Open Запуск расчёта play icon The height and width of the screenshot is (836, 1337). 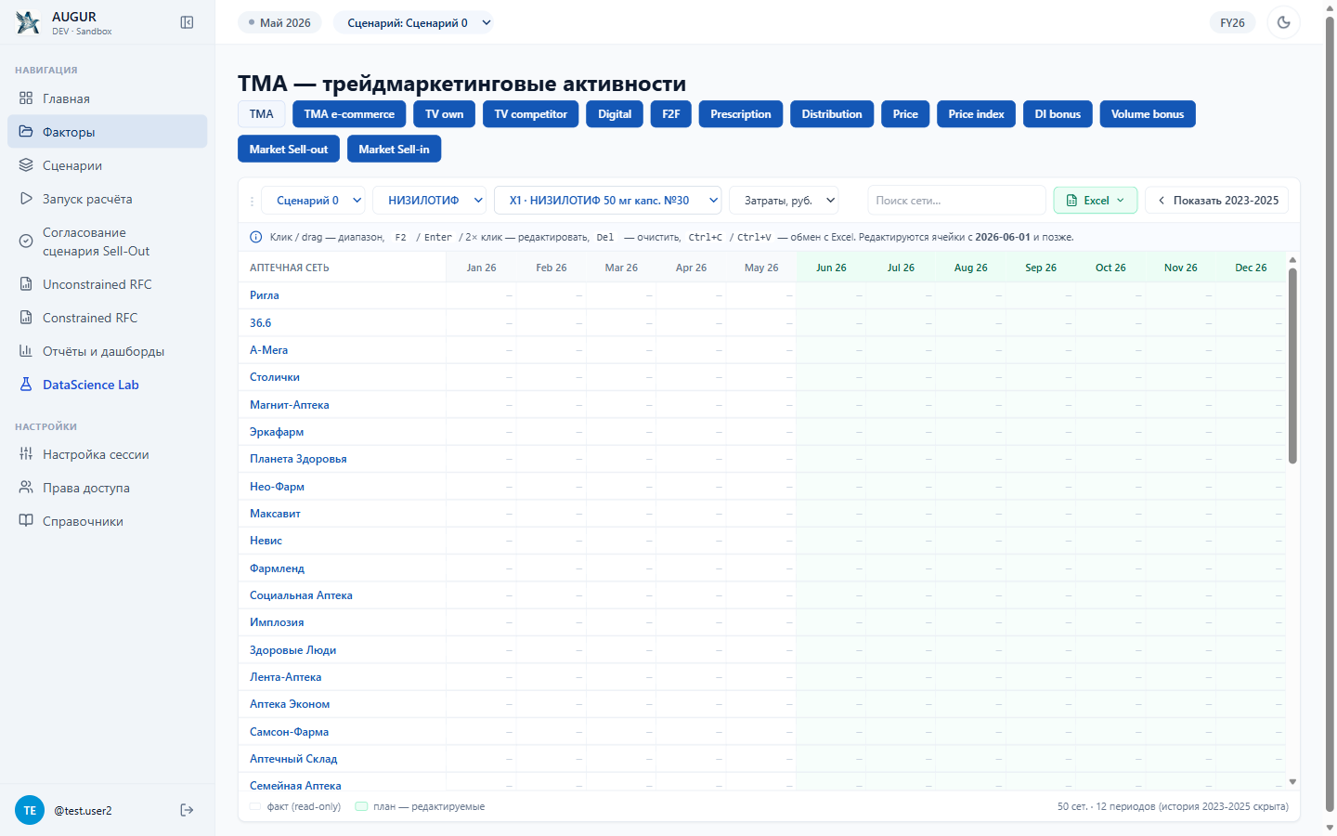click(26, 199)
